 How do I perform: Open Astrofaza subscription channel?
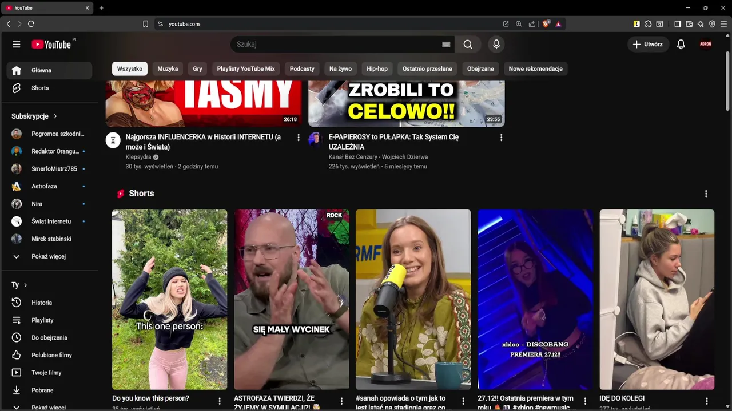click(x=49, y=186)
